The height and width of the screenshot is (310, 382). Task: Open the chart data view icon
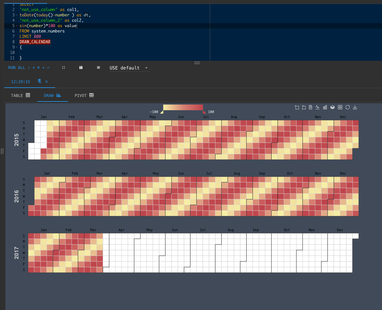(311, 107)
